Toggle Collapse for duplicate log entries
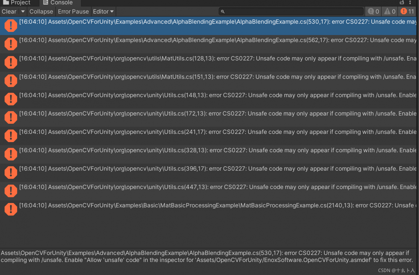This screenshot has width=419, height=275. [41, 11]
